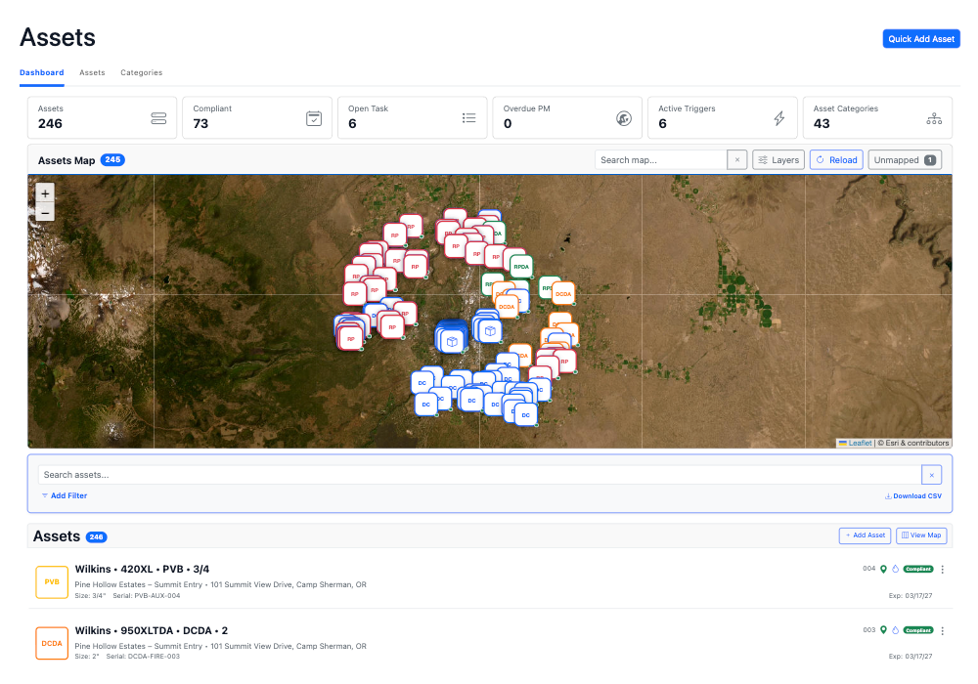
Task: Select the green RPDA marker on the map
Action: 521,266
